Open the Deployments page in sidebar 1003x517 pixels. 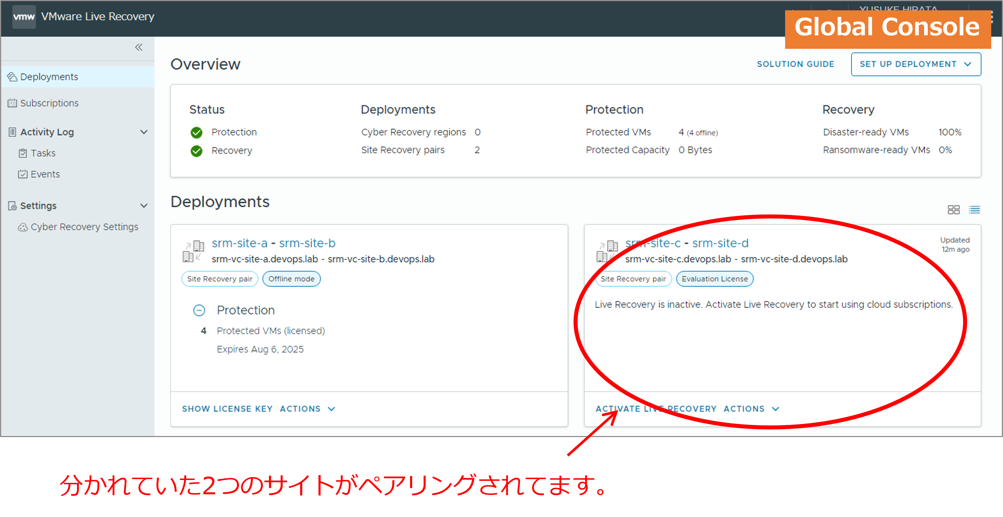tap(78, 77)
